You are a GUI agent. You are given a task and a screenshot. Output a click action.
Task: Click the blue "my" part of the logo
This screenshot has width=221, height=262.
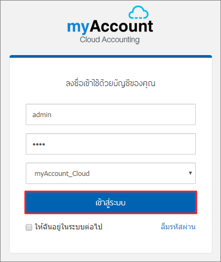coord(78,28)
